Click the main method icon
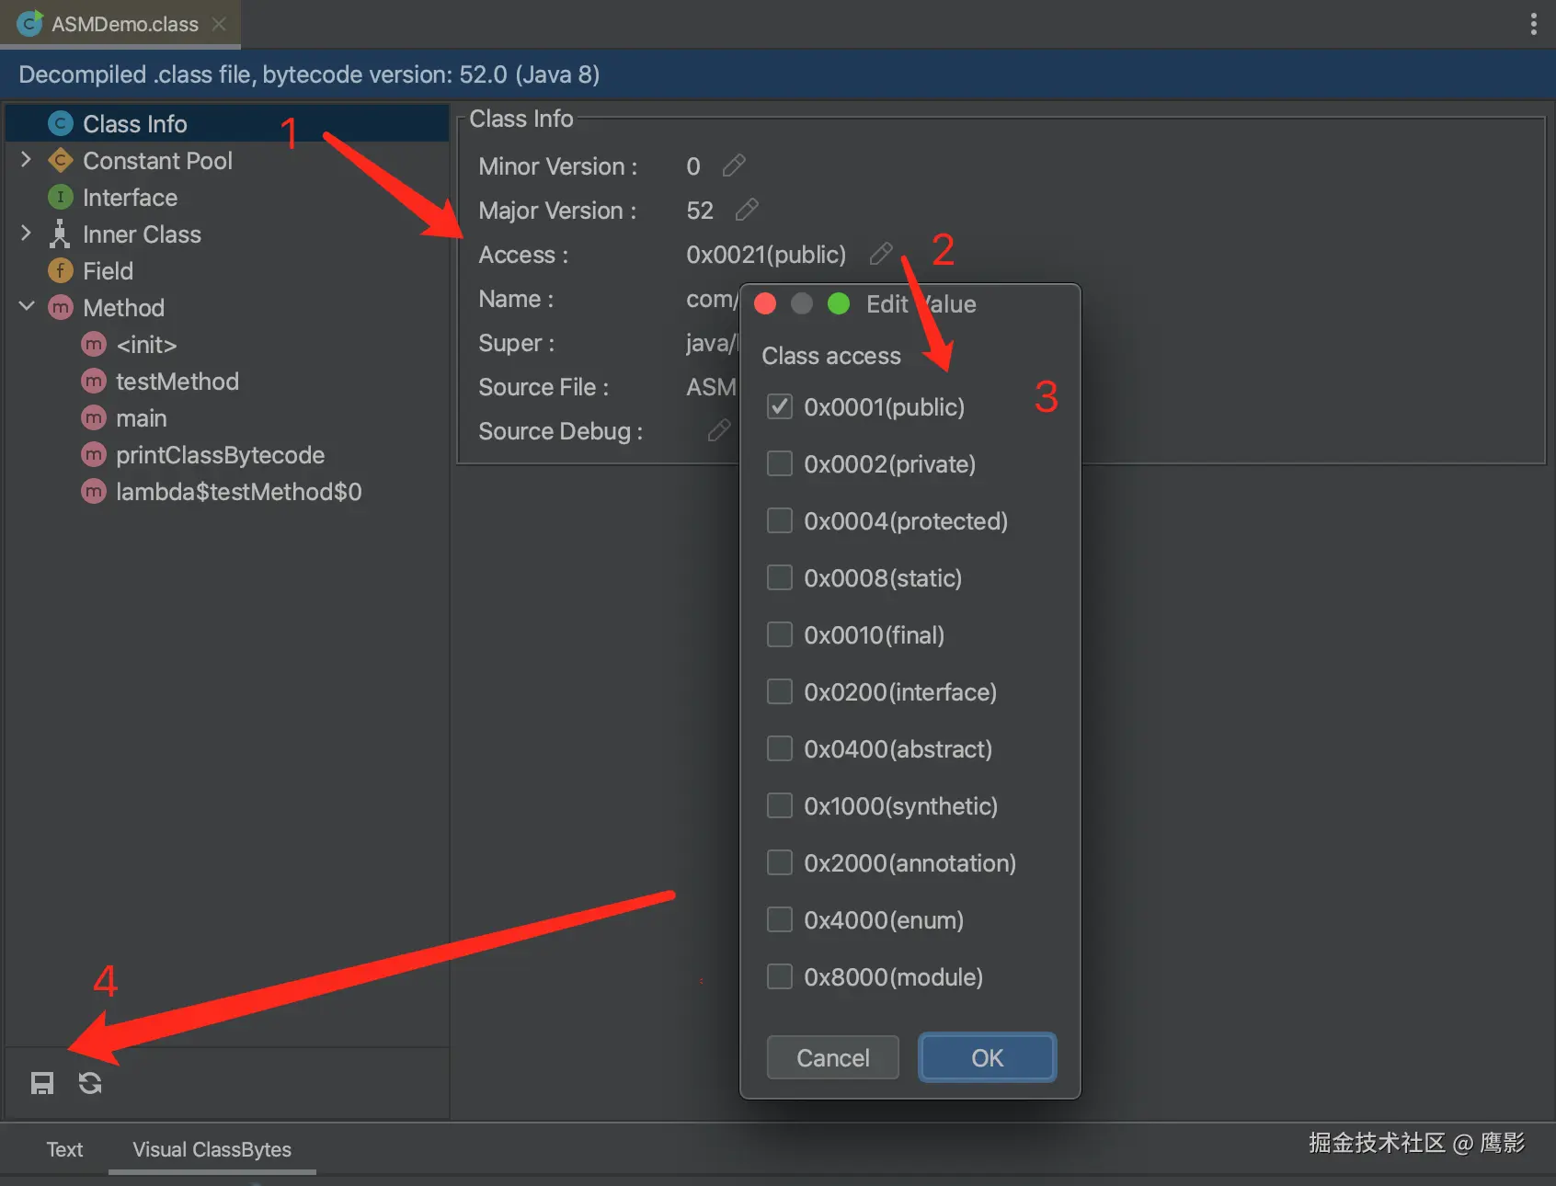Viewport: 1556px width, 1186px height. tap(94, 417)
